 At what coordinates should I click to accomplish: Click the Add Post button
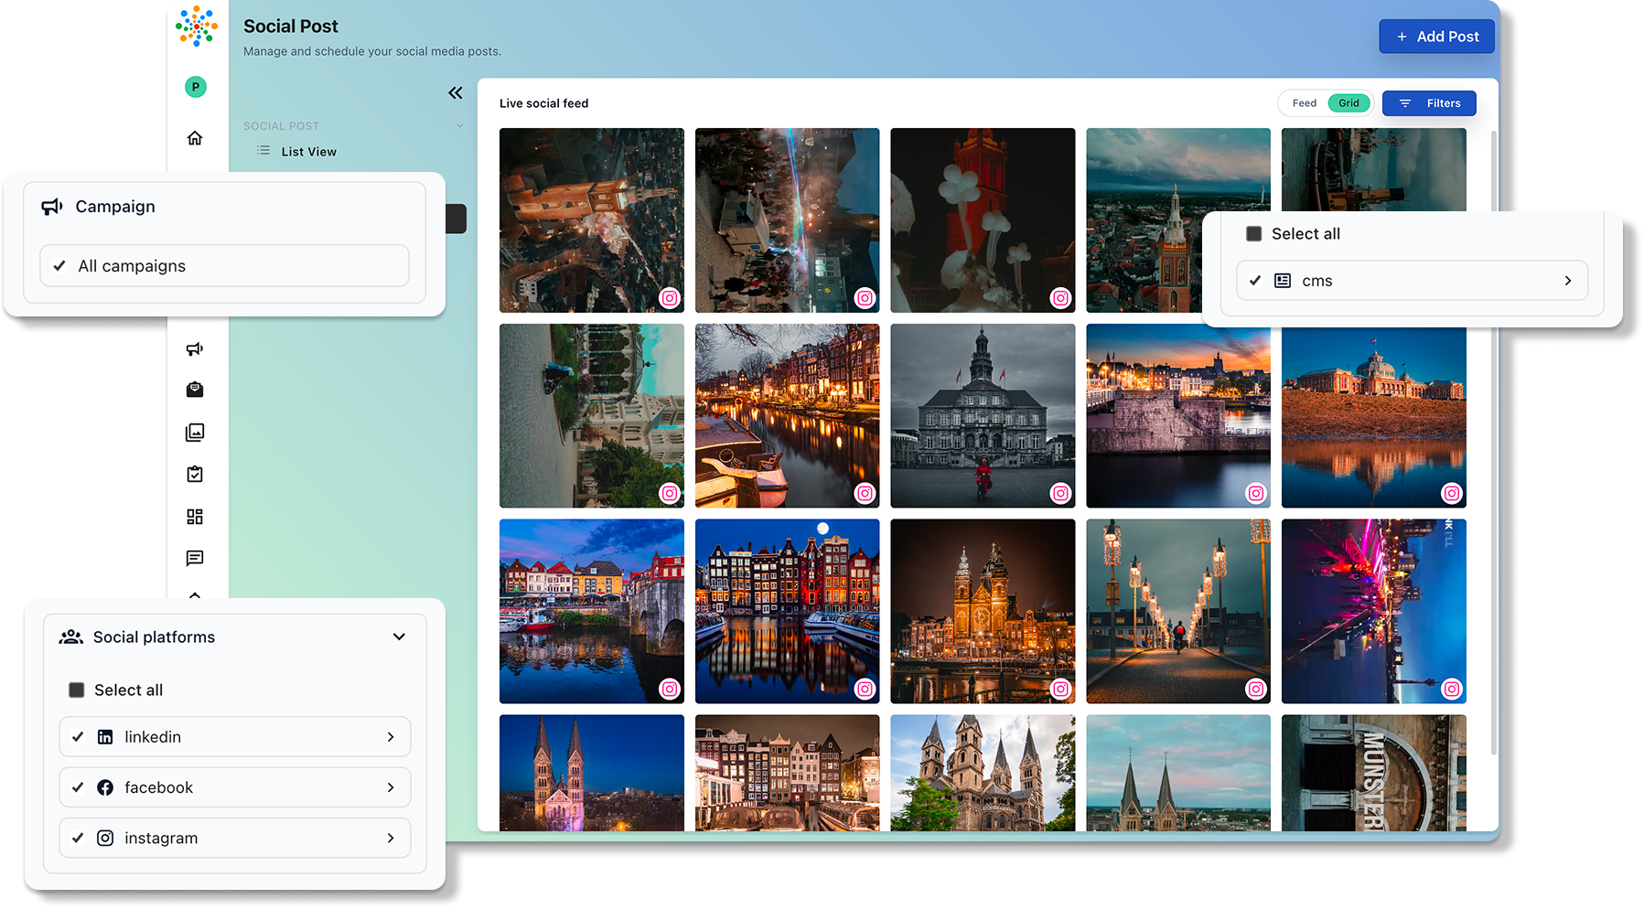(x=1436, y=37)
